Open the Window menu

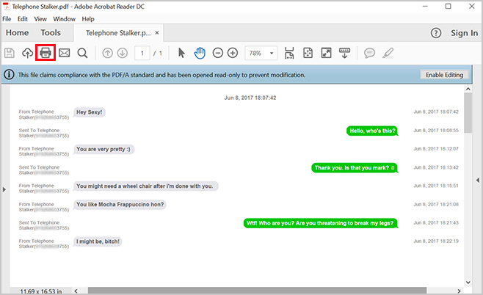(64, 18)
